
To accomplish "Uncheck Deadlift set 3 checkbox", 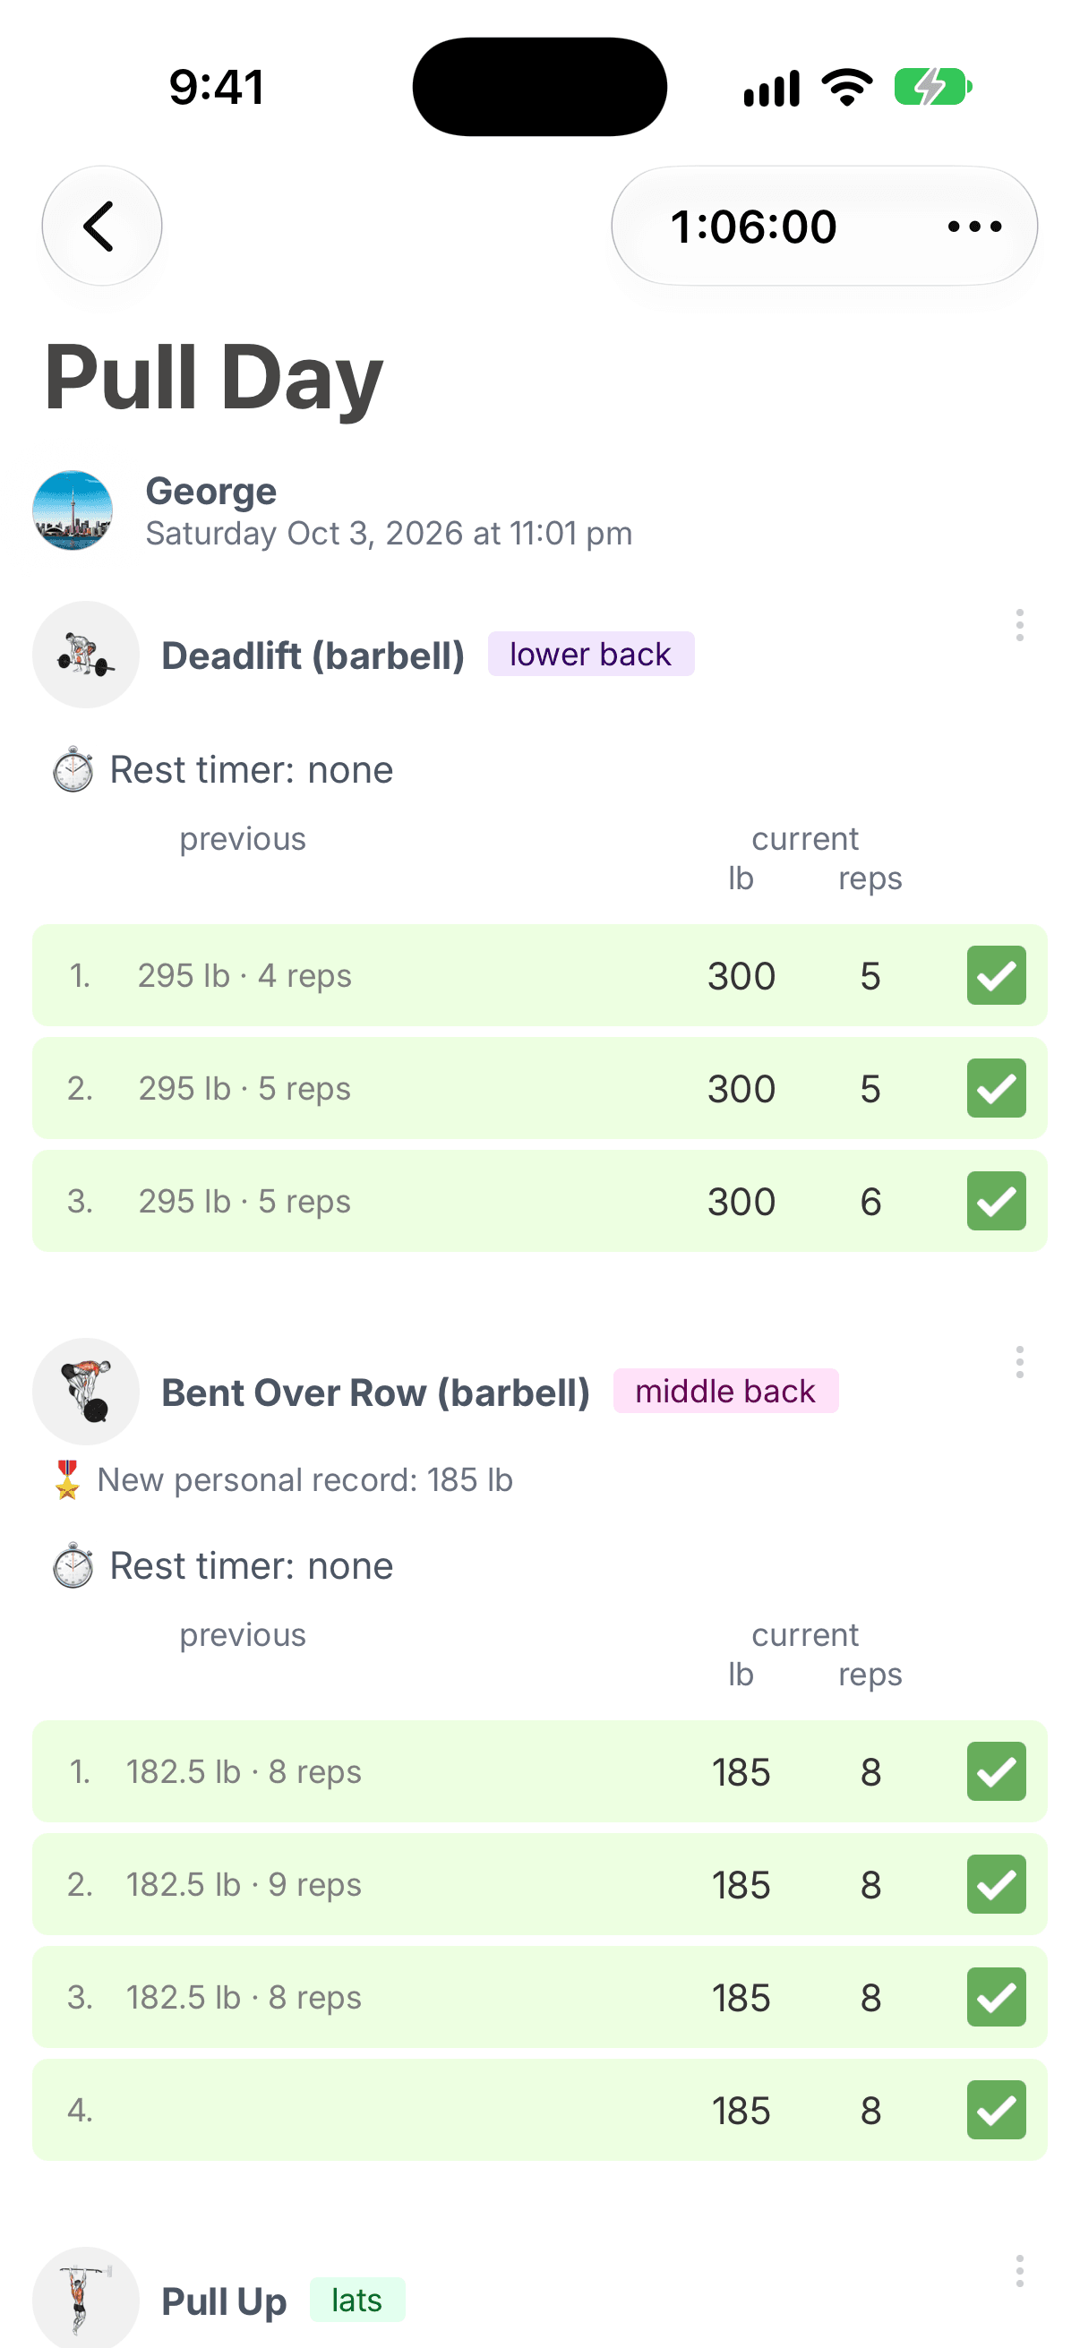I will tap(996, 1202).
